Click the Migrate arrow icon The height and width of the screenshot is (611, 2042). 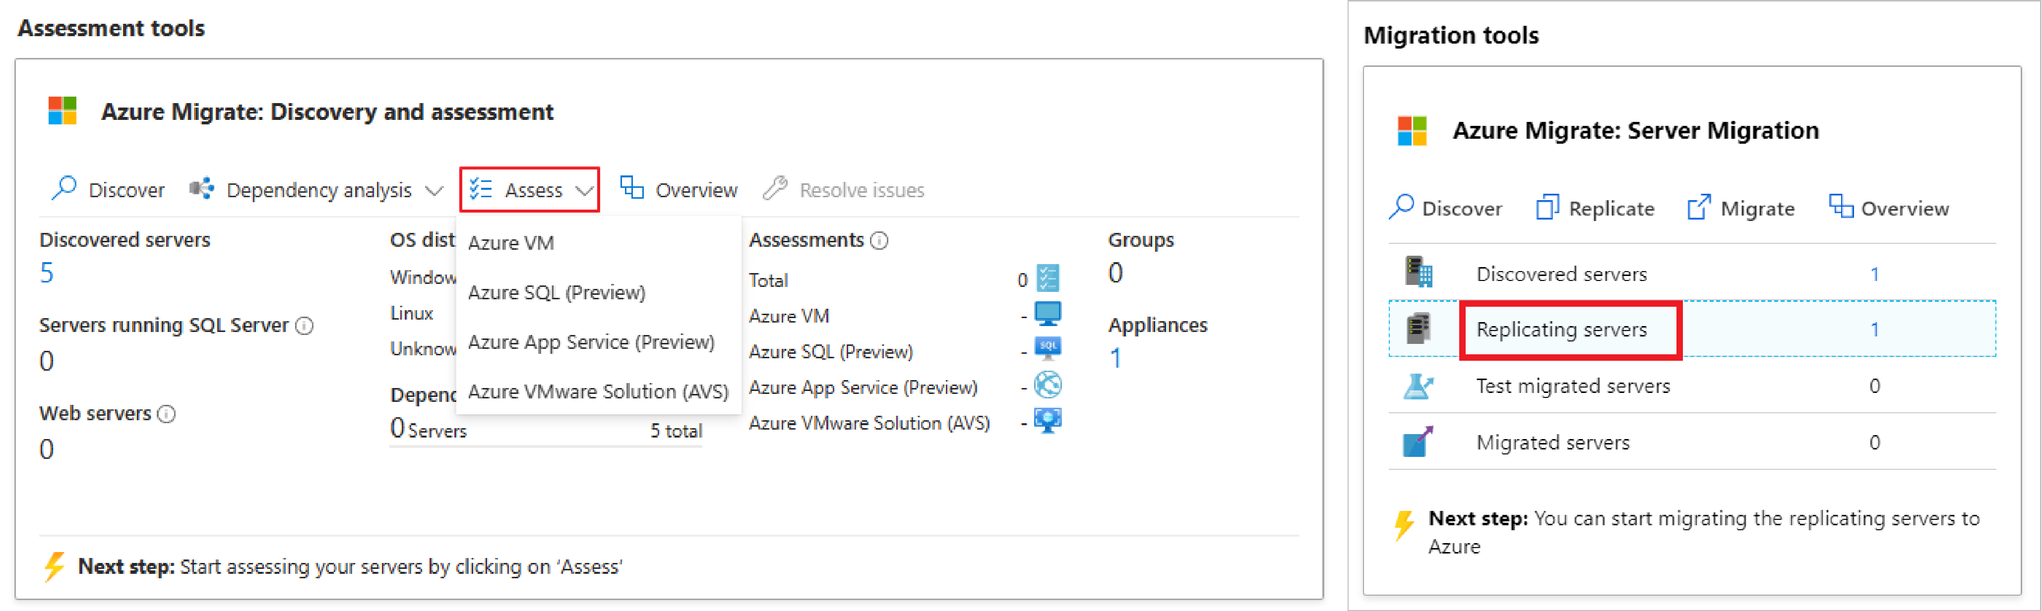(1699, 207)
